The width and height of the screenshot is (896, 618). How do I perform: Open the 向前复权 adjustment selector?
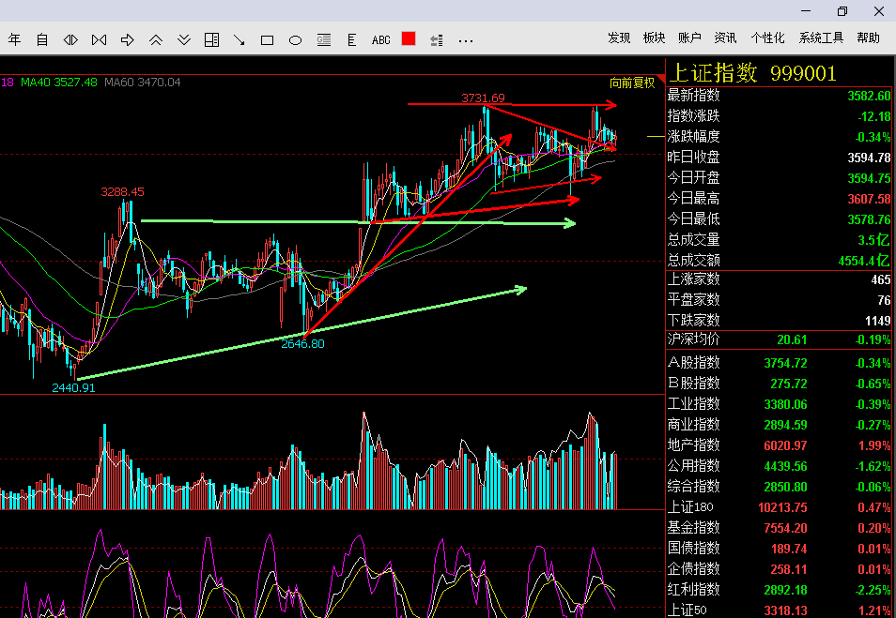click(632, 83)
